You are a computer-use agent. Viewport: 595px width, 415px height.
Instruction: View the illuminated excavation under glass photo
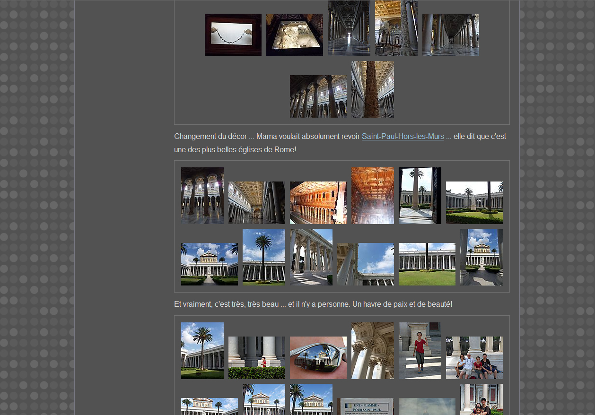click(294, 35)
